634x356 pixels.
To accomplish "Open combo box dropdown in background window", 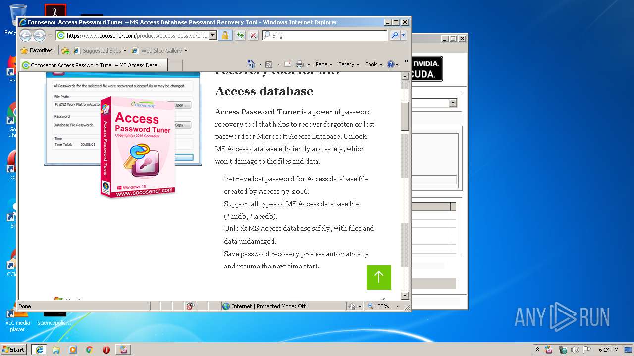I will tap(453, 103).
